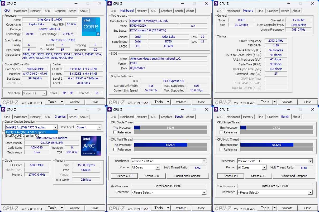Screen dimensions: 319x212
Task: Switch to the Graphics tab in the Memory-tab window
Action: tap(273, 11)
